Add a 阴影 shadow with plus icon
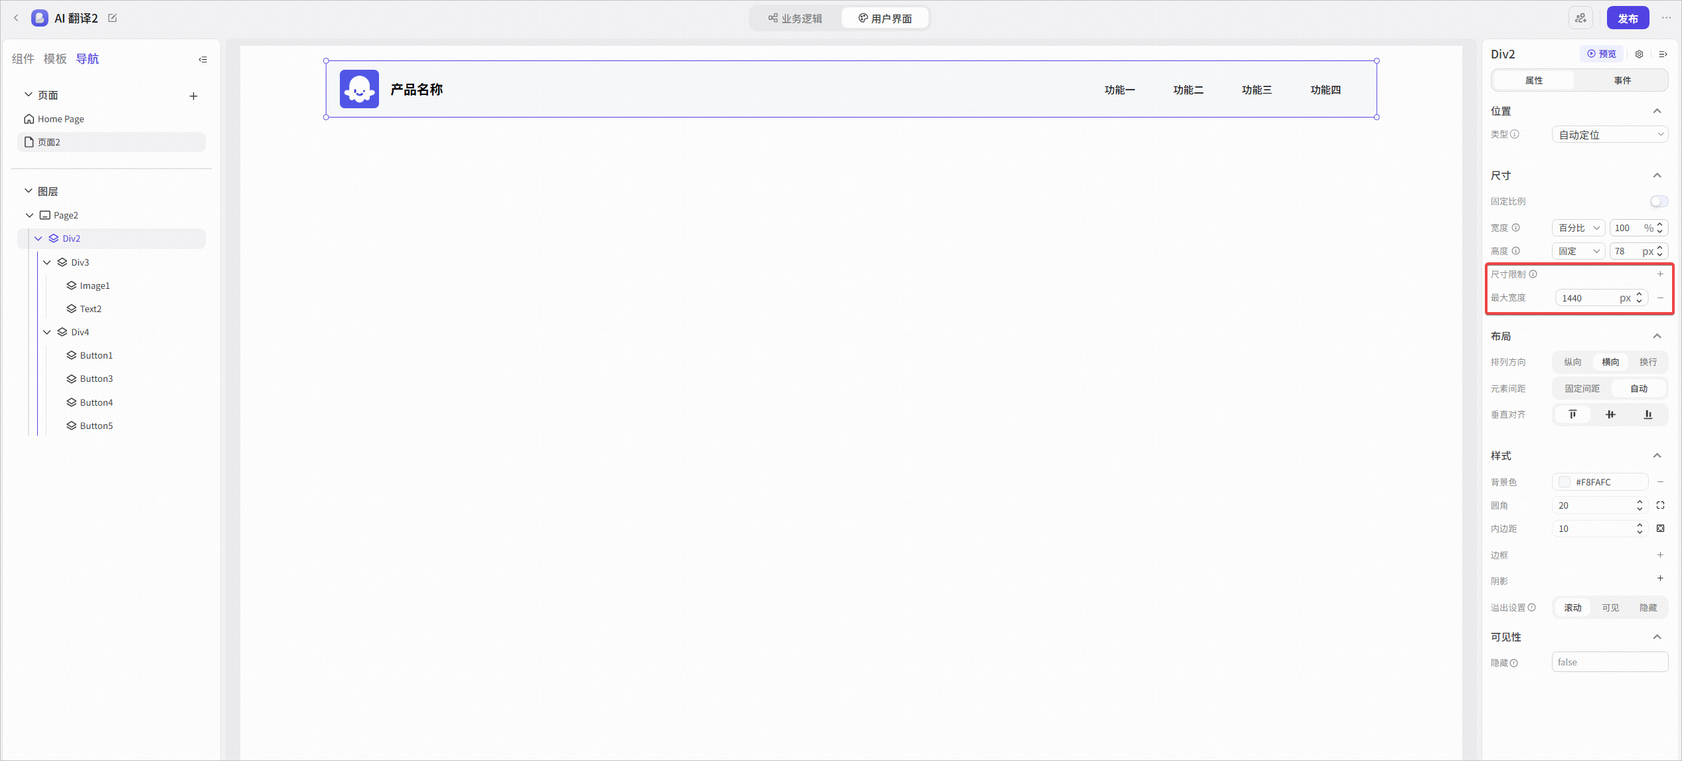1682x761 pixels. [x=1660, y=578]
